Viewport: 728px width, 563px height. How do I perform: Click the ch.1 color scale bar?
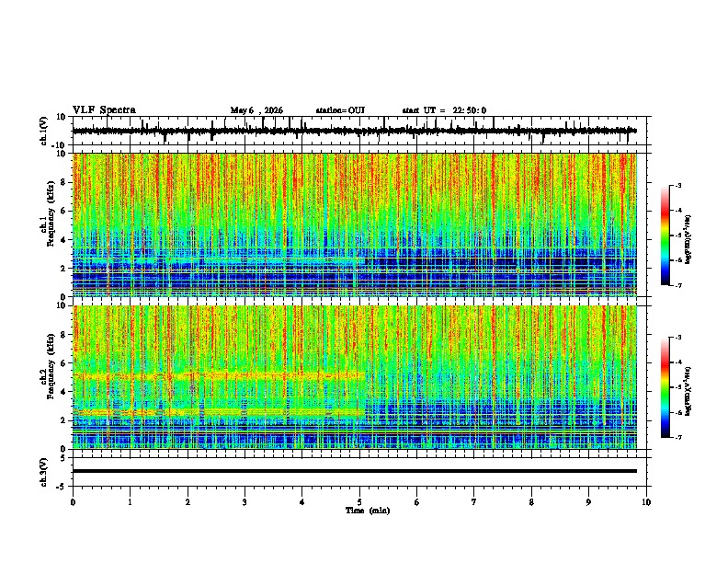click(665, 236)
